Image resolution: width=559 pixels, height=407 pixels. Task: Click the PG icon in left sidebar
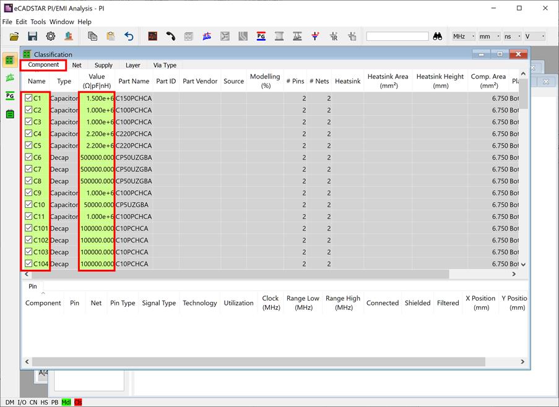click(10, 95)
